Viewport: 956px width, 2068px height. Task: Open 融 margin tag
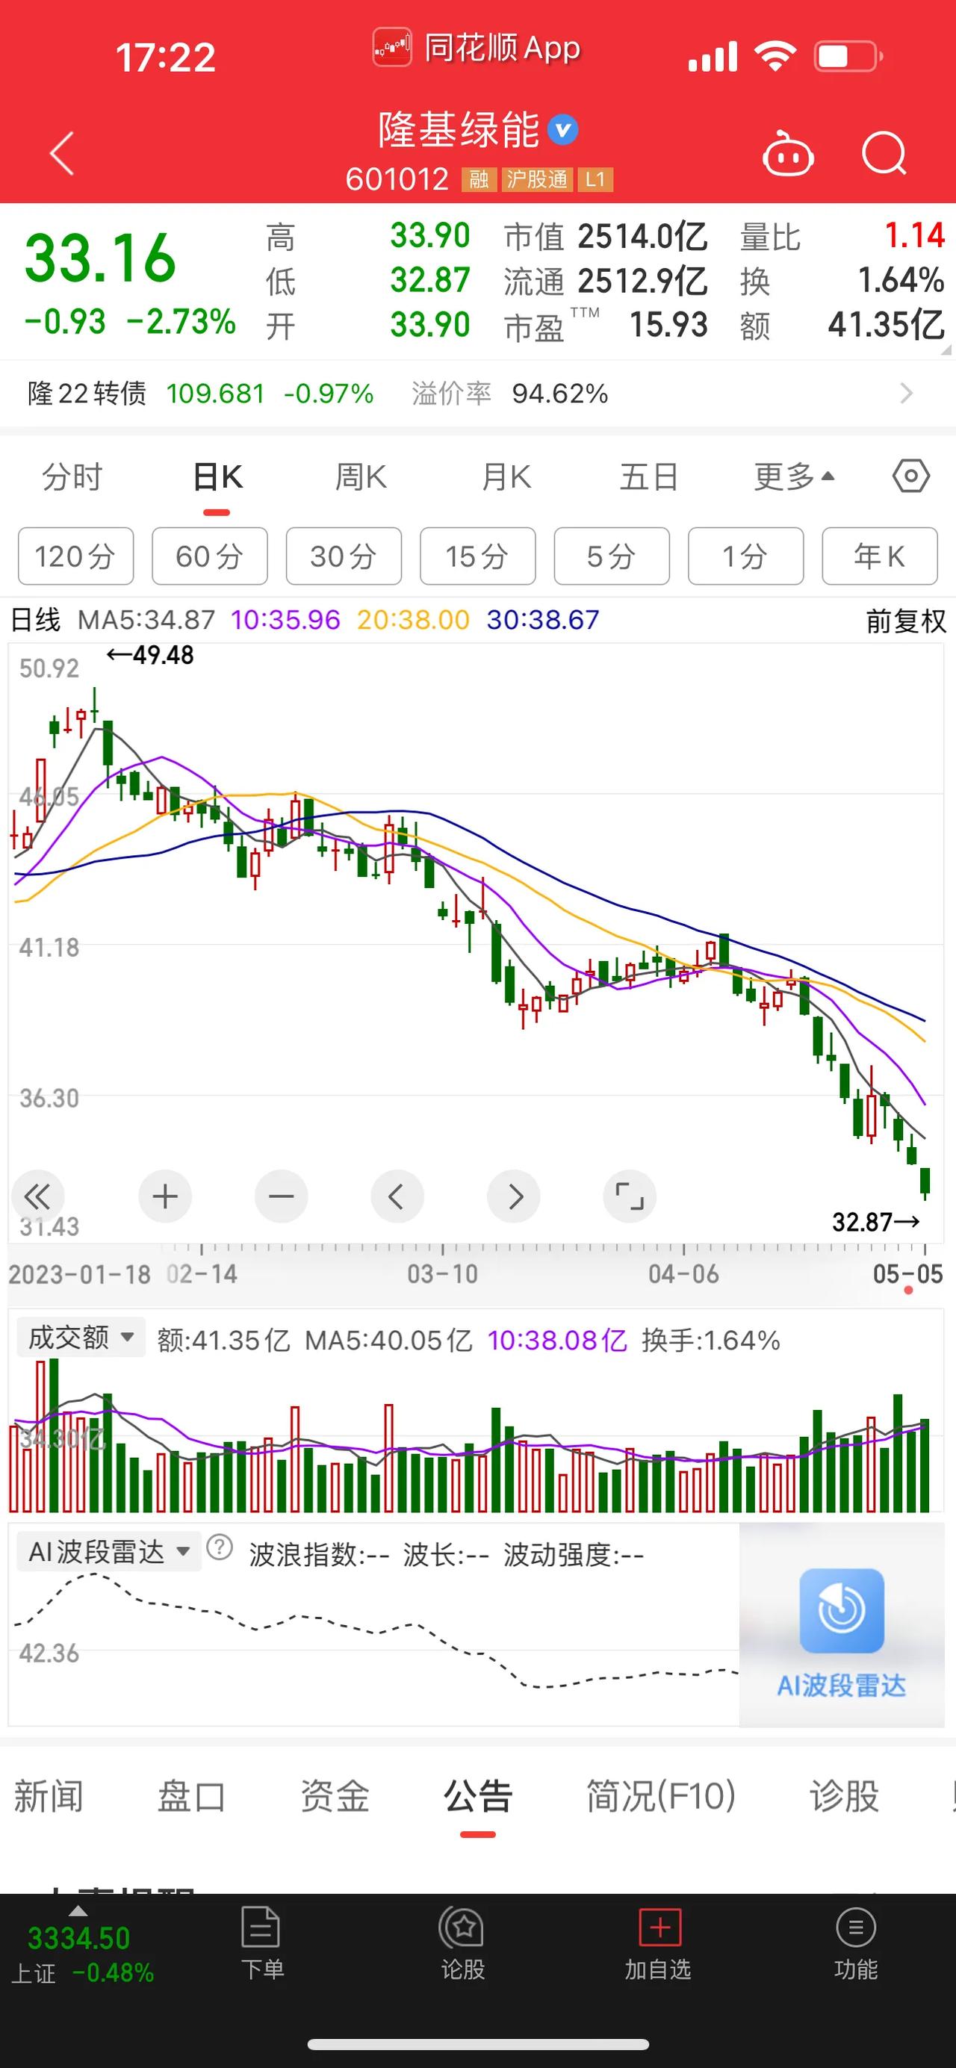point(479,179)
